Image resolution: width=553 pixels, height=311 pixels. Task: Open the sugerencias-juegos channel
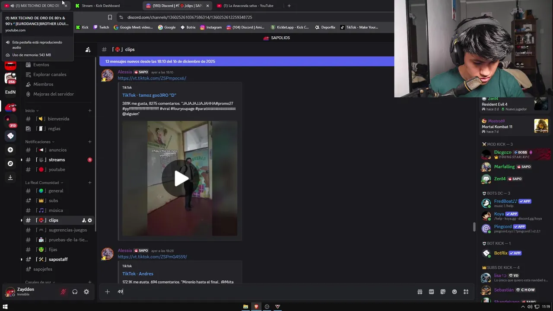click(58, 230)
